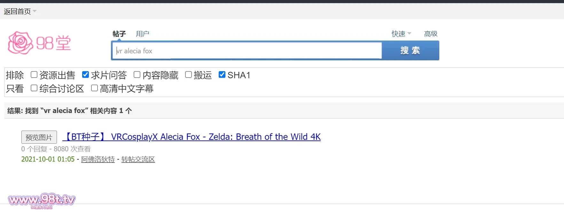Image resolution: width=564 pixels, height=212 pixels.
Task: Uncheck the SHA1 exclude checkbox
Action: click(222, 75)
